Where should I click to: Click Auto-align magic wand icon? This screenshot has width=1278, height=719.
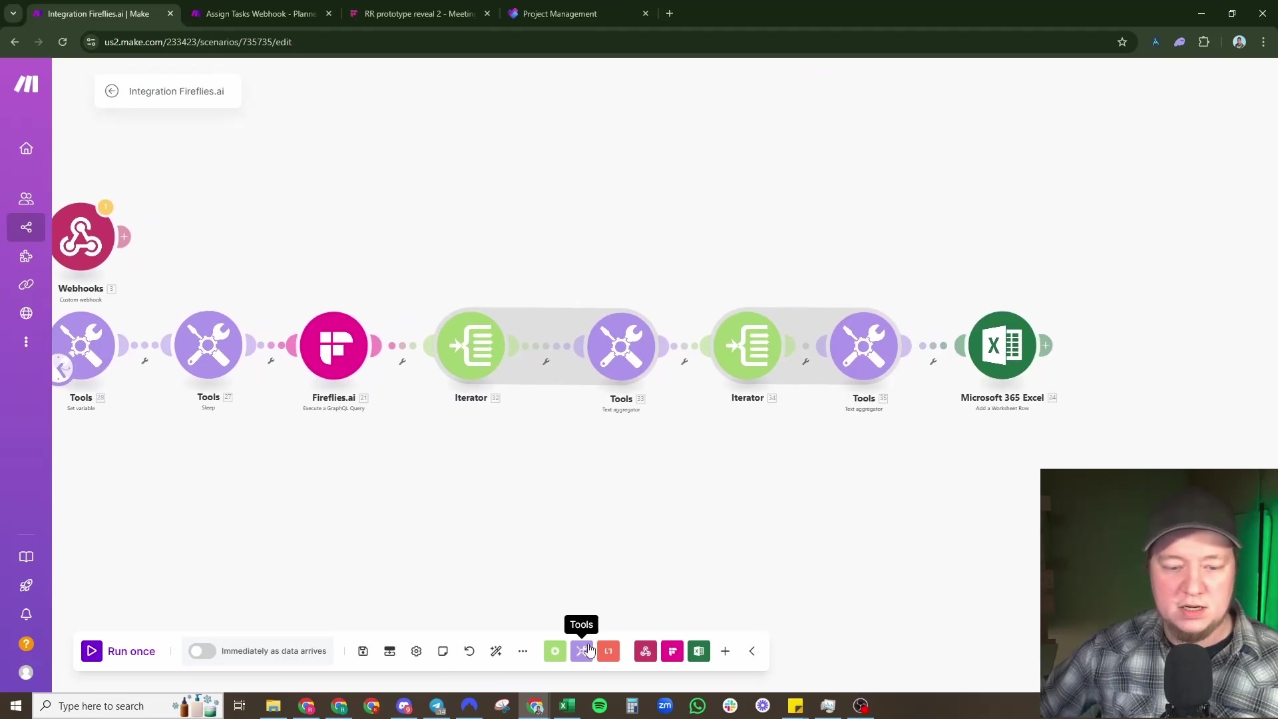coord(496,651)
